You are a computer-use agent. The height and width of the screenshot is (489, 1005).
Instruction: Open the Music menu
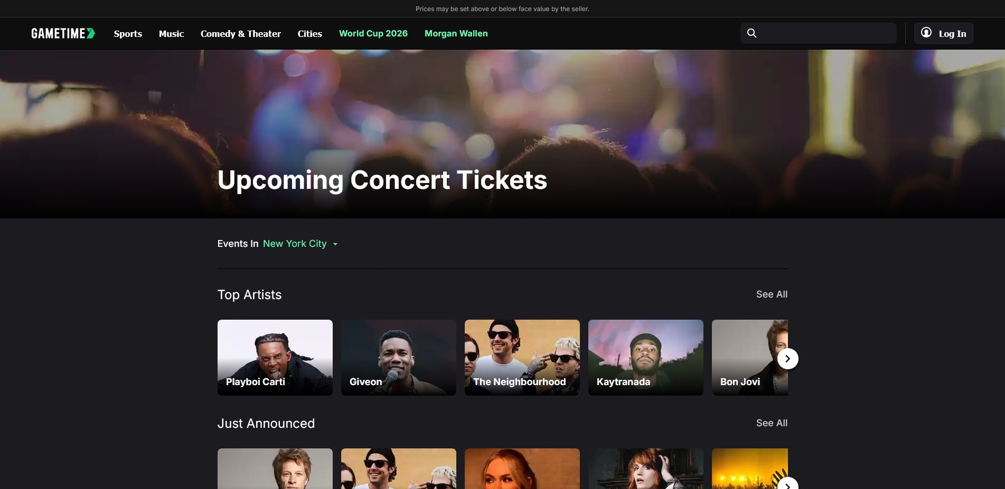[171, 33]
